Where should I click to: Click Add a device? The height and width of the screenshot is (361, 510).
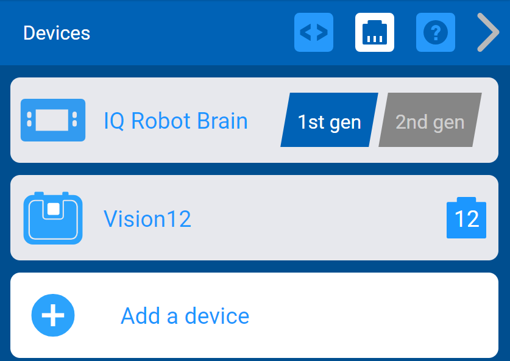pos(185,315)
